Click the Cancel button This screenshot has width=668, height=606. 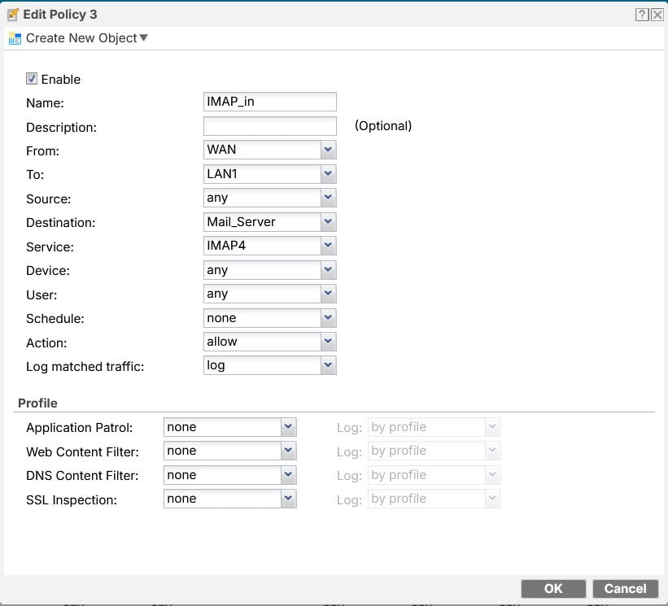coord(625,589)
